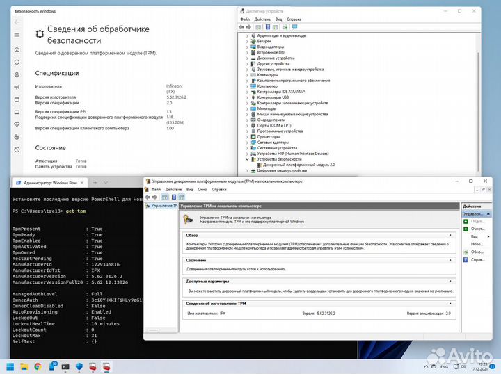Screen dimensions: 501x374
Task: Open Файл menu in TPM Management
Action: point(156,190)
